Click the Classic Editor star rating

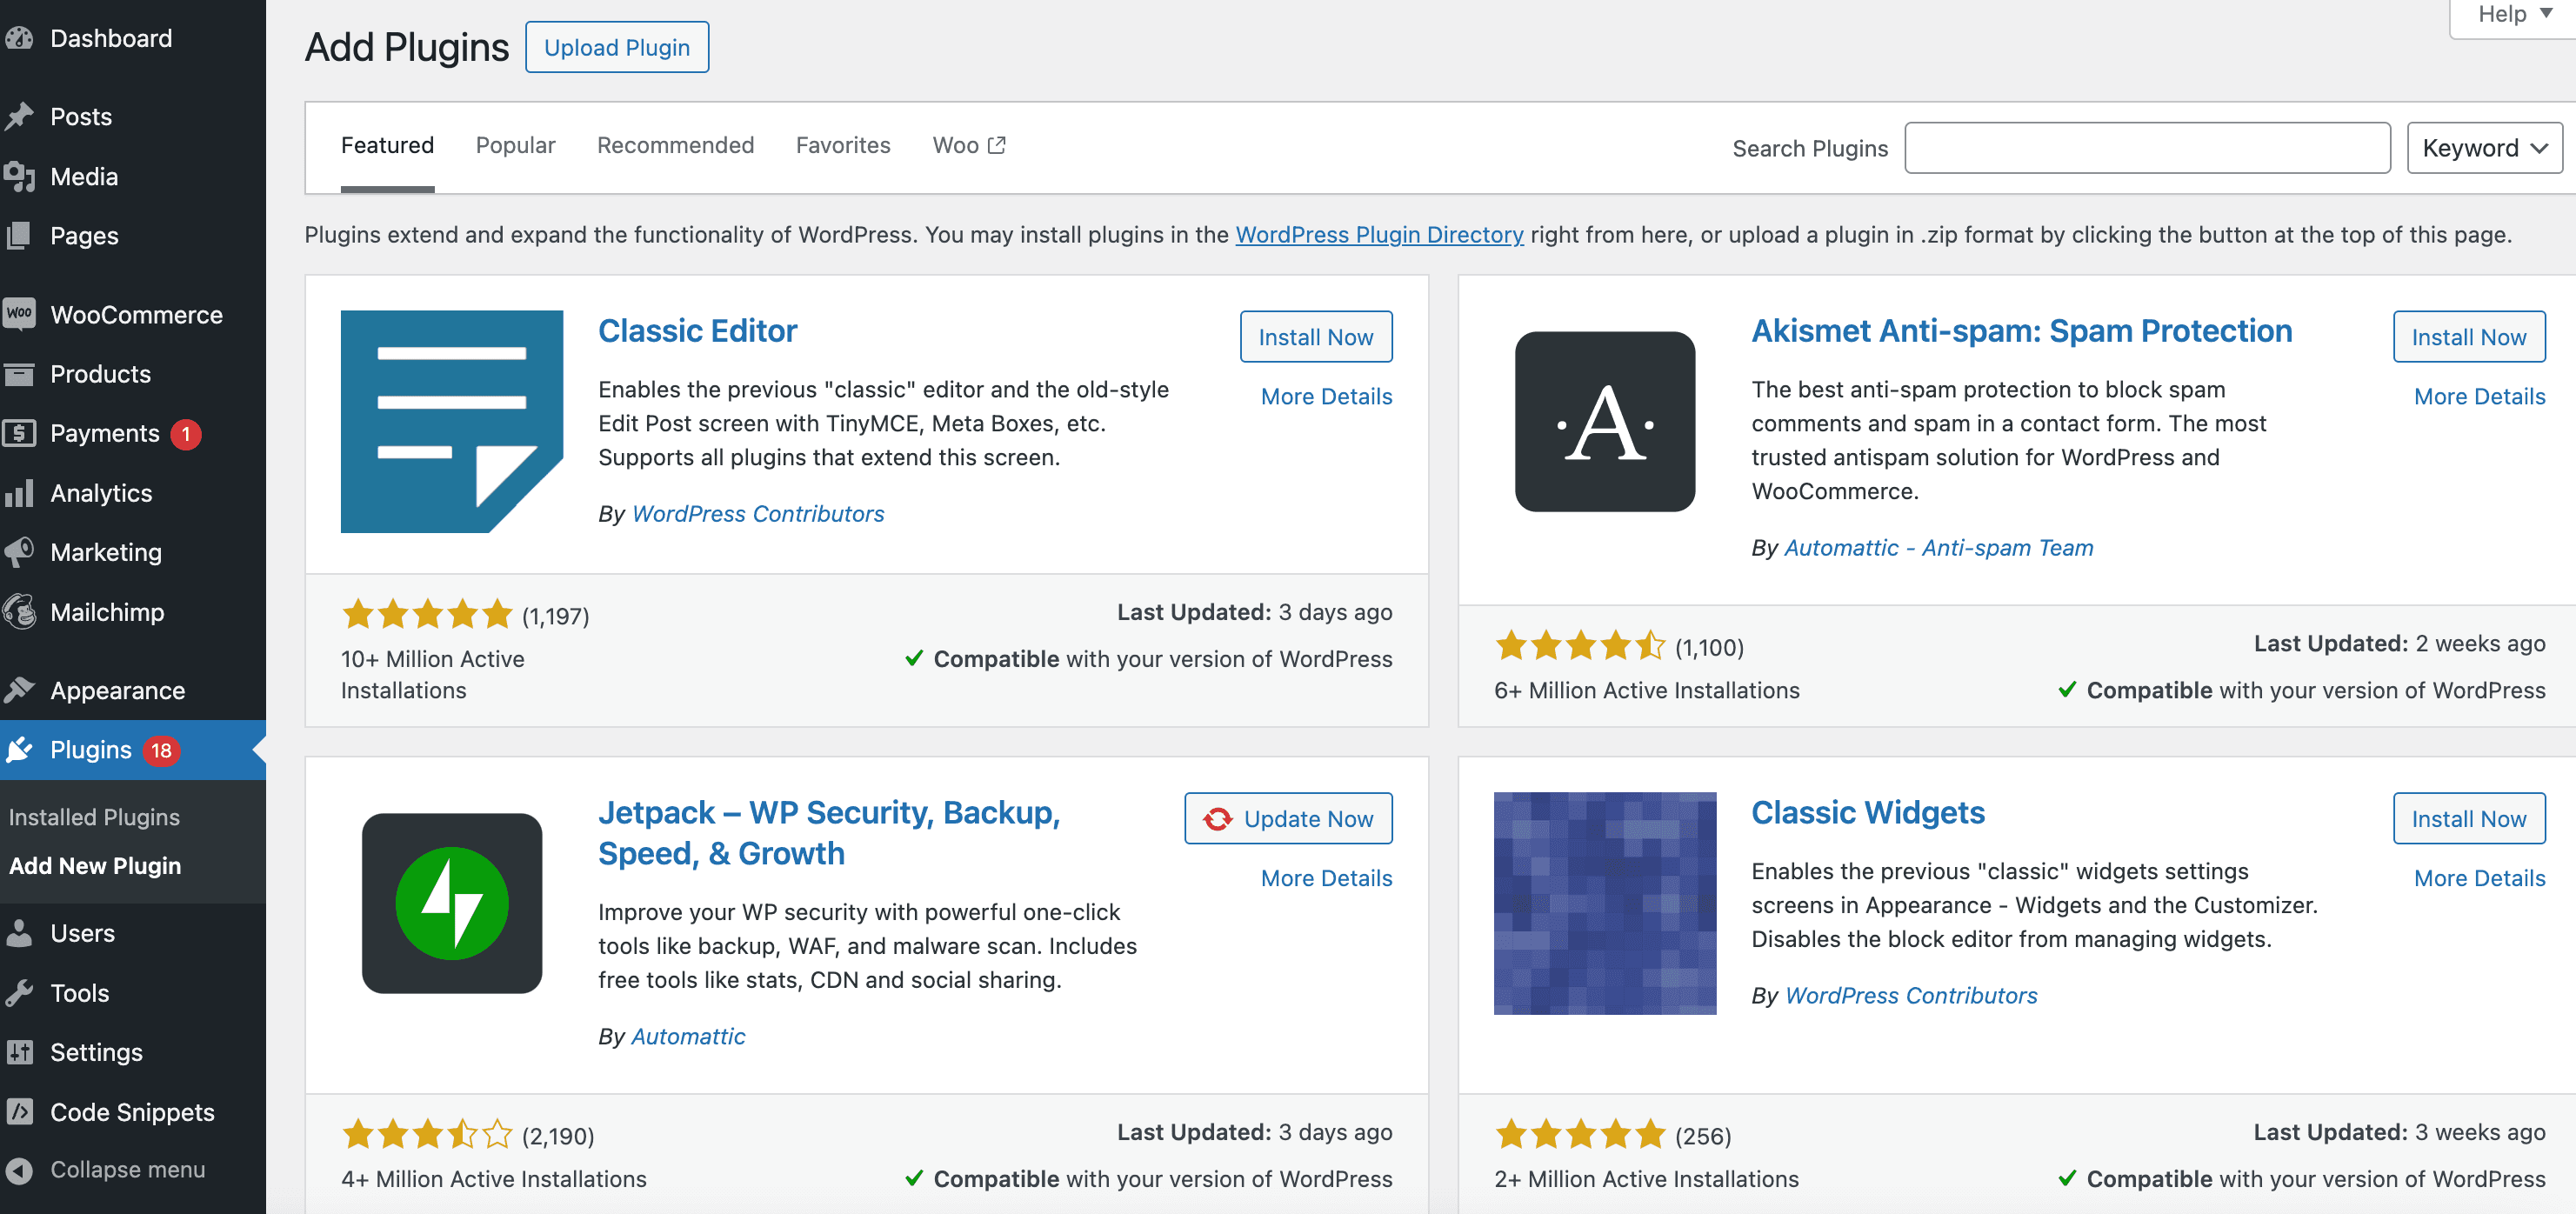pos(427,614)
